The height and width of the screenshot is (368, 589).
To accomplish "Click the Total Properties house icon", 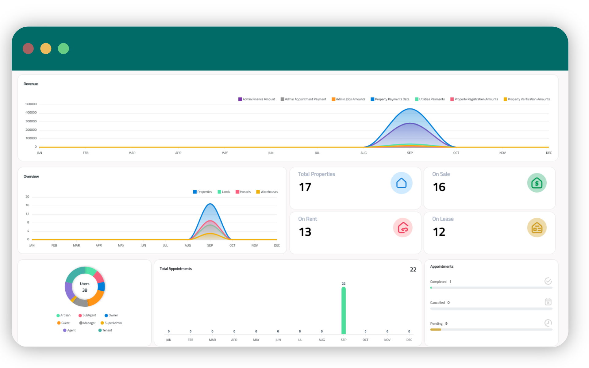I will coord(401,183).
